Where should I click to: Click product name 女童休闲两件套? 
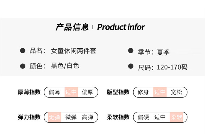pyautogui.click(x=74, y=51)
